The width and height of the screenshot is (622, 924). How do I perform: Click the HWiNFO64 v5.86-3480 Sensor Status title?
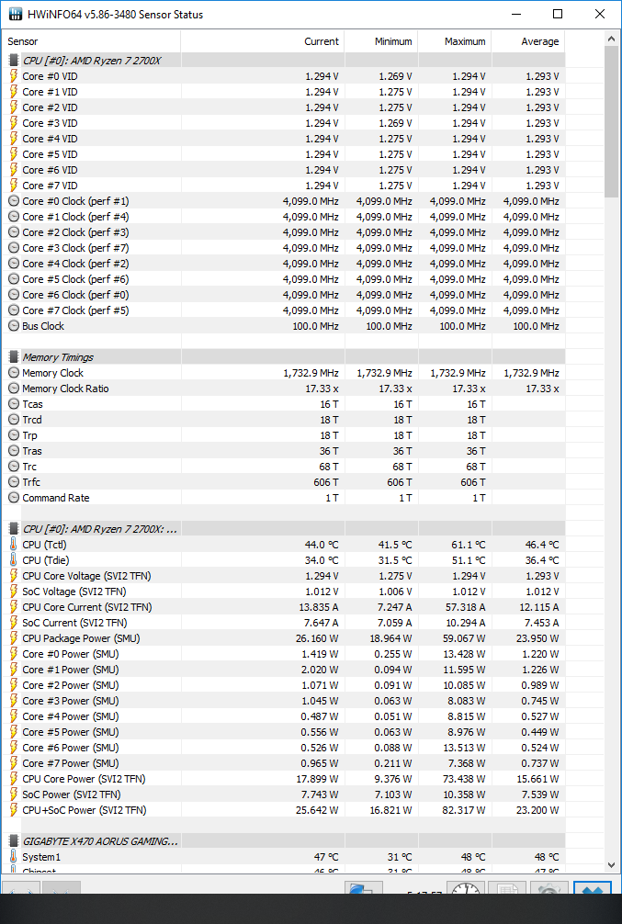coord(116,14)
